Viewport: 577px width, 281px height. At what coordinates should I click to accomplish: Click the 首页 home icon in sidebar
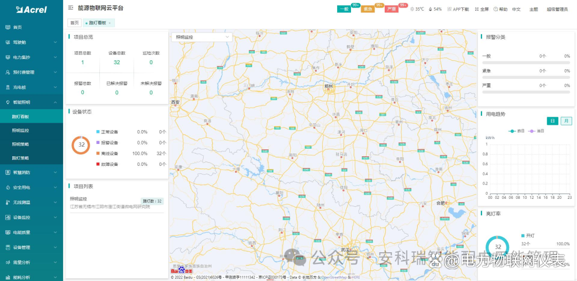7,27
